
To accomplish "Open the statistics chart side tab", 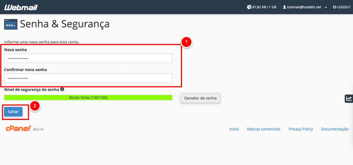I will (x=349, y=99).
